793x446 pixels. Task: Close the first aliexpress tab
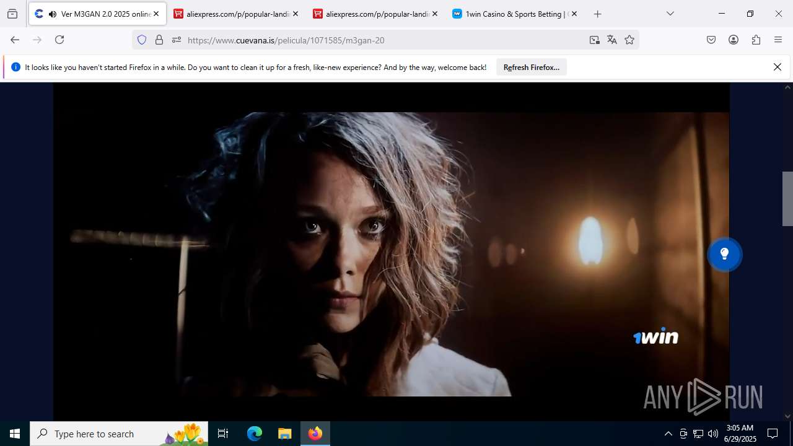coord(296,14)
